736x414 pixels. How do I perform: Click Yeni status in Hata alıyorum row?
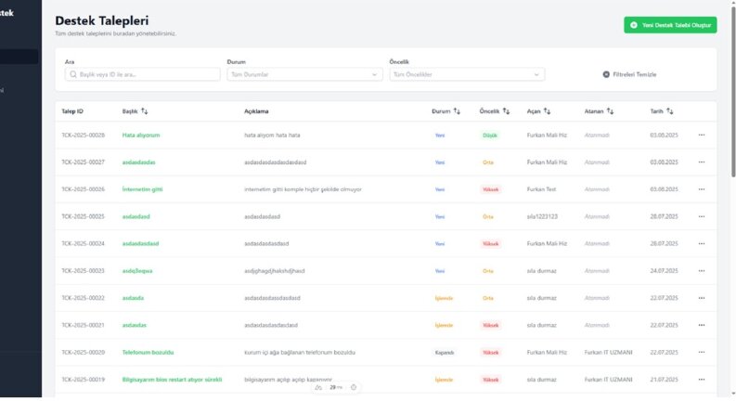tap(440, 136)
